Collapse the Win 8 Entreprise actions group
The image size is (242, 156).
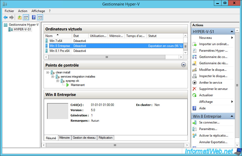pos(232,116)
